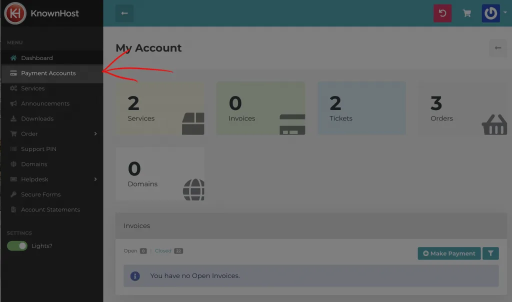
Task: Expand the Order submenu in the sidebar
Action: point(95,134)
